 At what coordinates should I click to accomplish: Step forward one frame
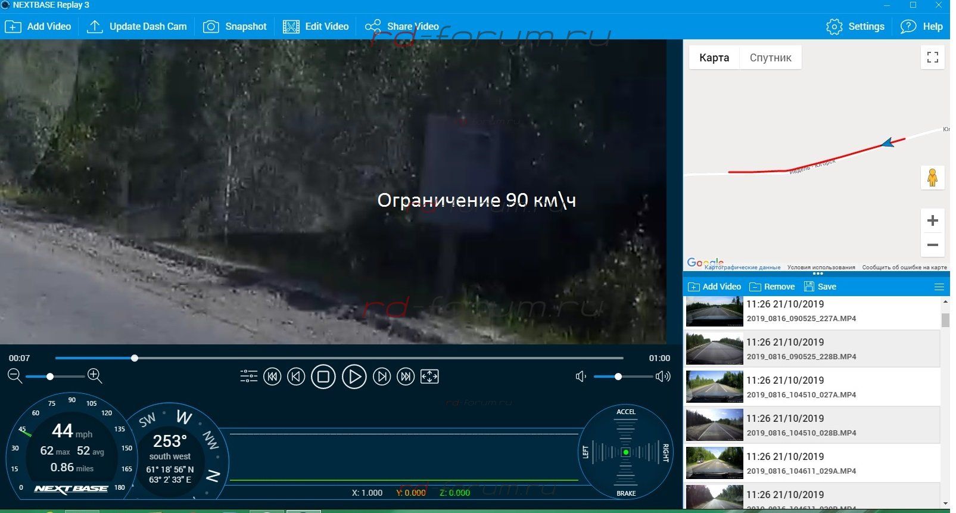382,377
